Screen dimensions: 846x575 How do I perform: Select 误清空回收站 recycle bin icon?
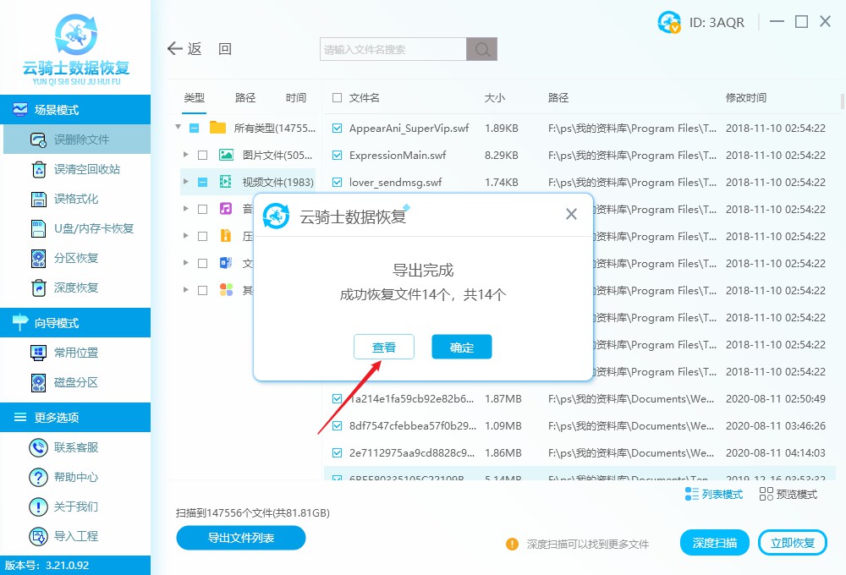[x=39, y=169]
